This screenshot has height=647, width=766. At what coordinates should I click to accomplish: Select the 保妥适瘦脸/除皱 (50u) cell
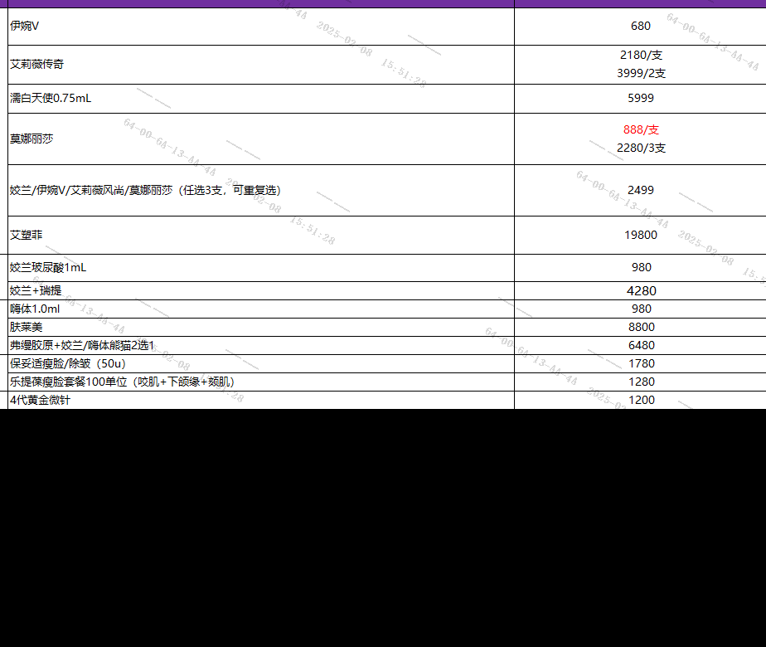[261, 363]
